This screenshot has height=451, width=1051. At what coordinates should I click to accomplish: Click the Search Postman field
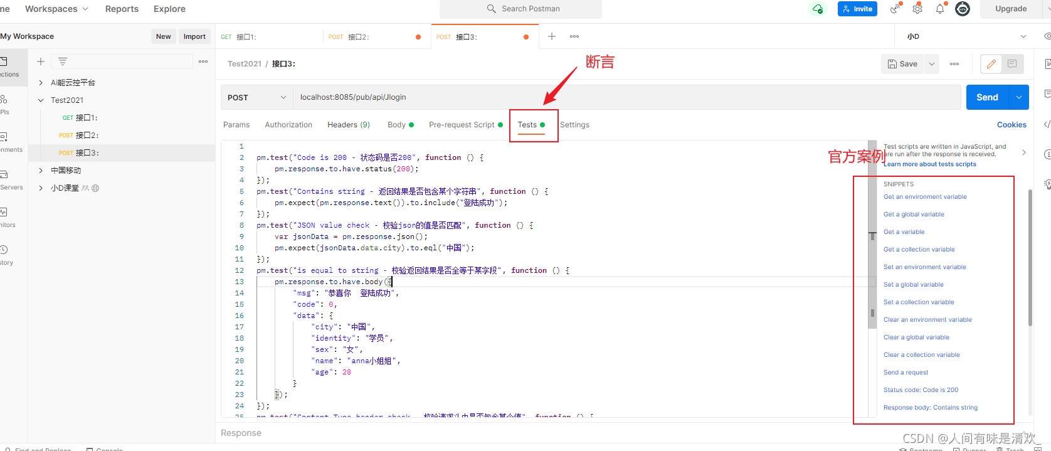point(520,9)
